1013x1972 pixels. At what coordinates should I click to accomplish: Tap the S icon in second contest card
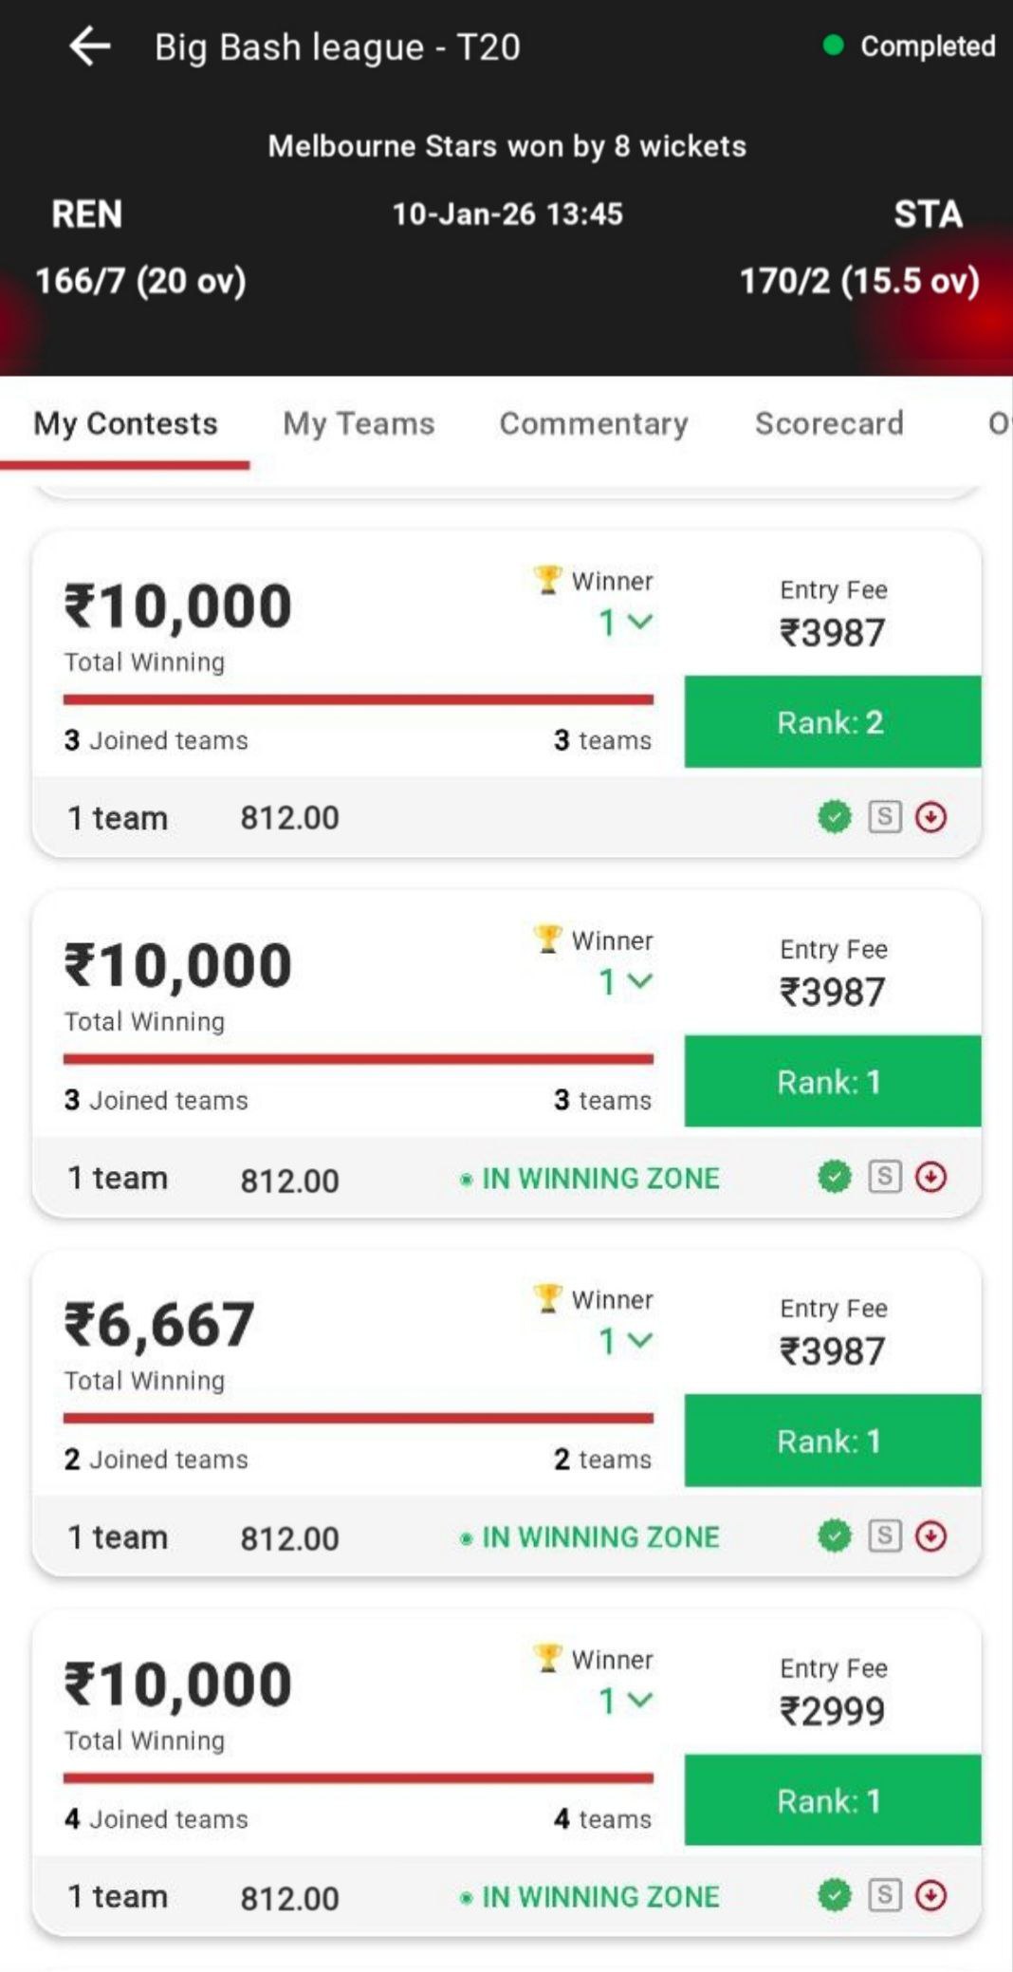tap(884, 1177)
